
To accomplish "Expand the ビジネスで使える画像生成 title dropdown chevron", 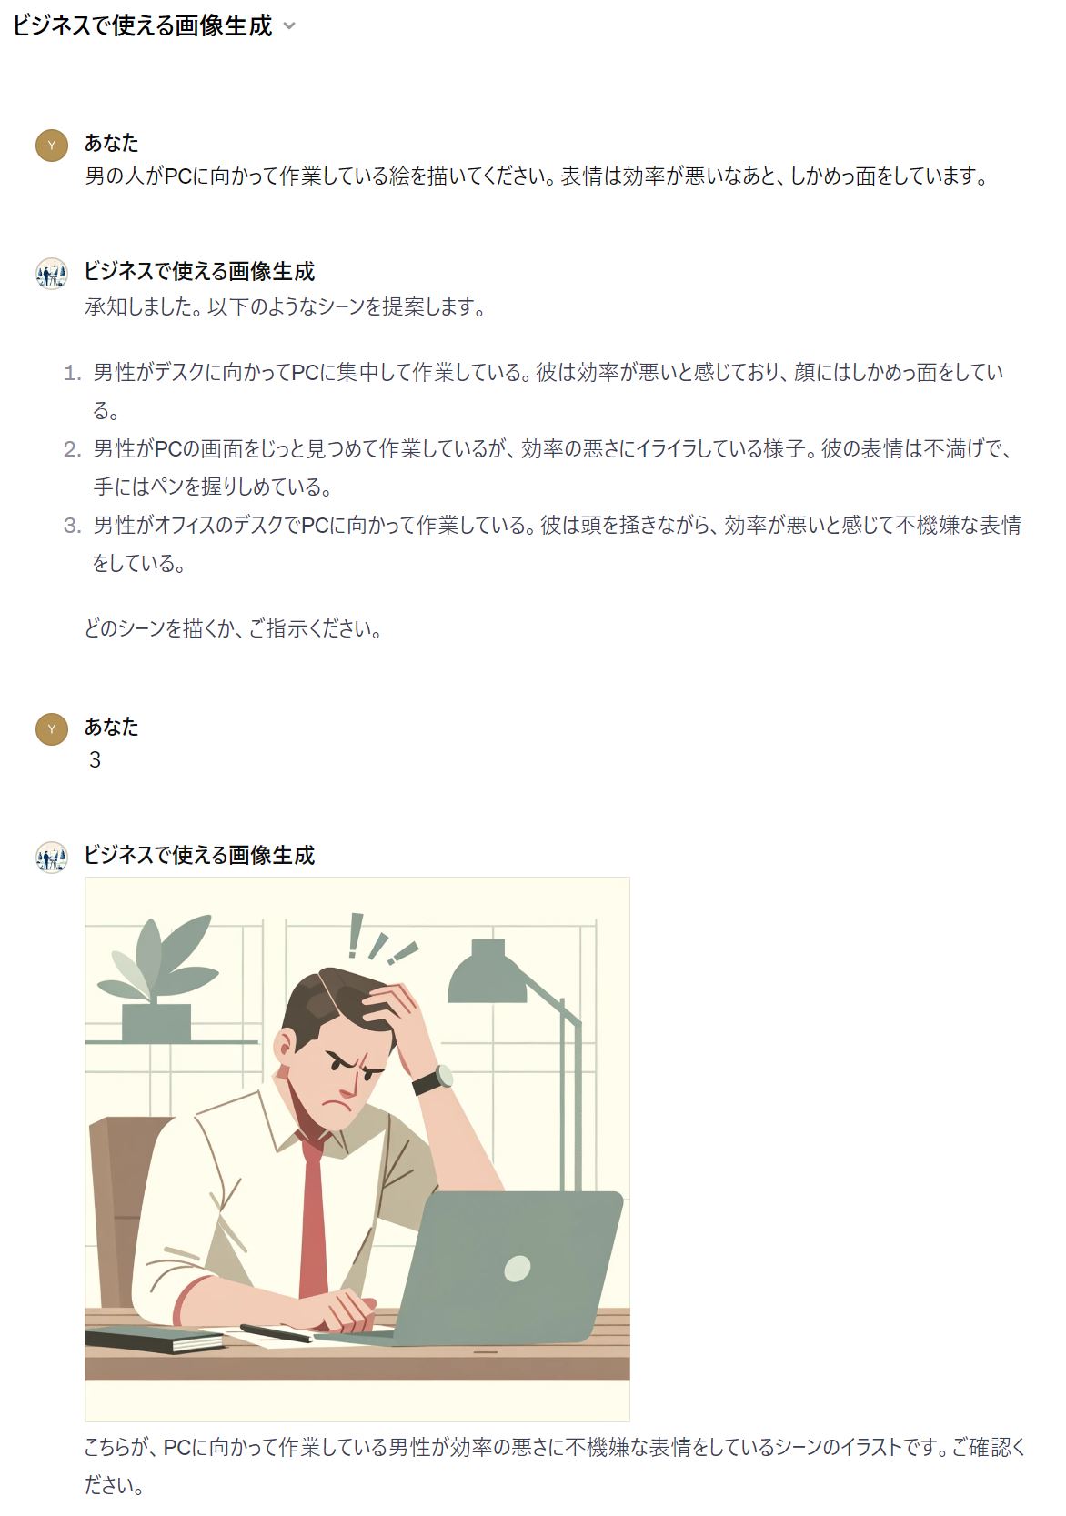I will coord(289,26).
